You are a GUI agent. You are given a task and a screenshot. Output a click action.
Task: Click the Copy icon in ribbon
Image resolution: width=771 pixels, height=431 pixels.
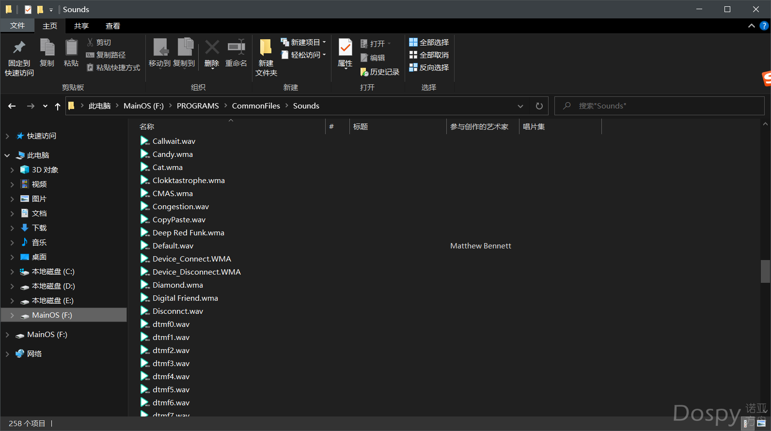pos(47,48)
